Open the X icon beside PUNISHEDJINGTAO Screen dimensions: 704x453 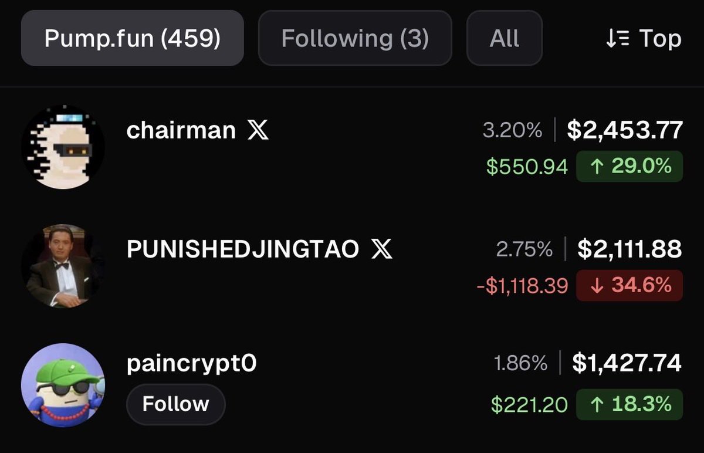[x=382, y=249]
